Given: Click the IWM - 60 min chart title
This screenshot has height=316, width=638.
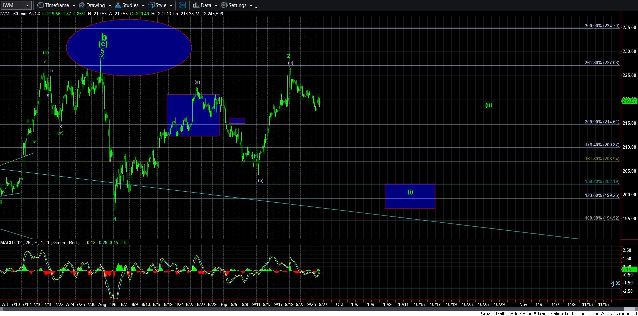Looking at the screenshot, I should click(x=13, y=14).
